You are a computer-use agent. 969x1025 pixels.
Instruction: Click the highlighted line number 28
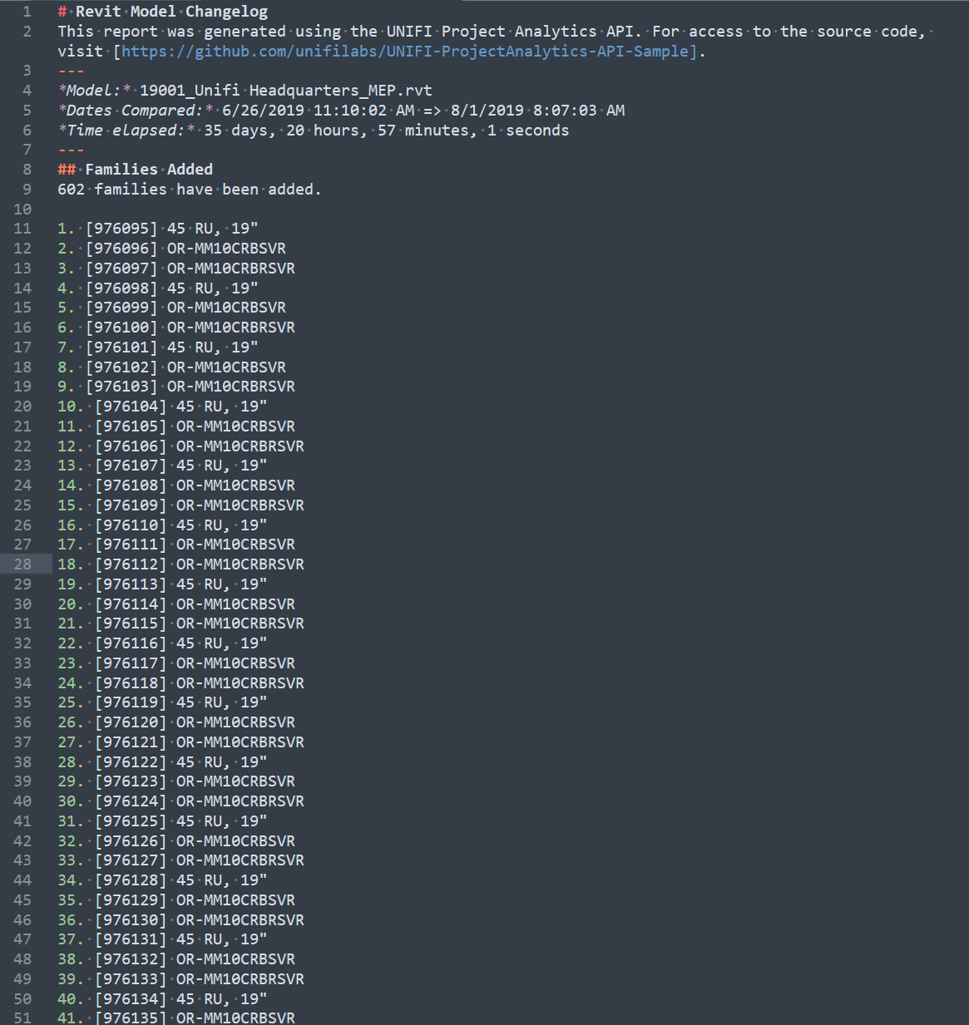[22, 564]
